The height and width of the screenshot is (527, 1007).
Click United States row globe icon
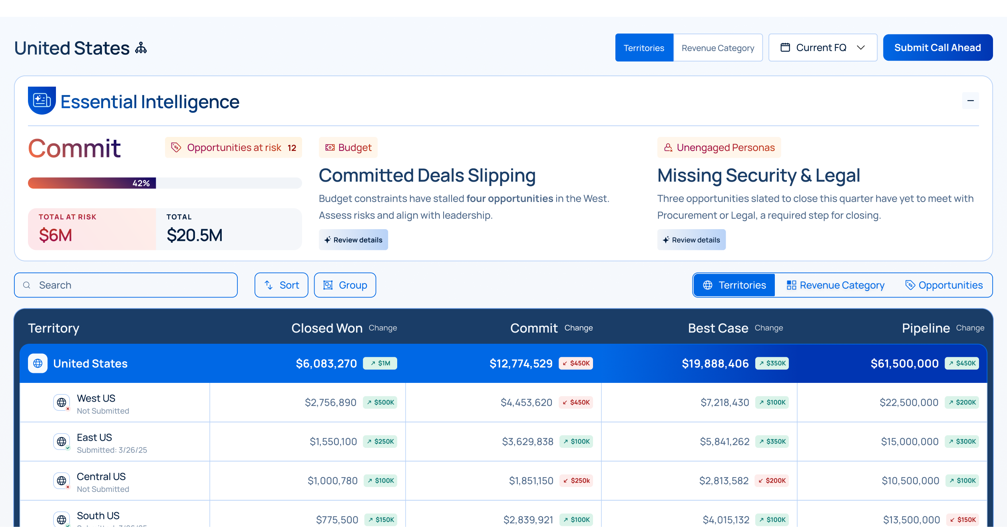[38, 363]
